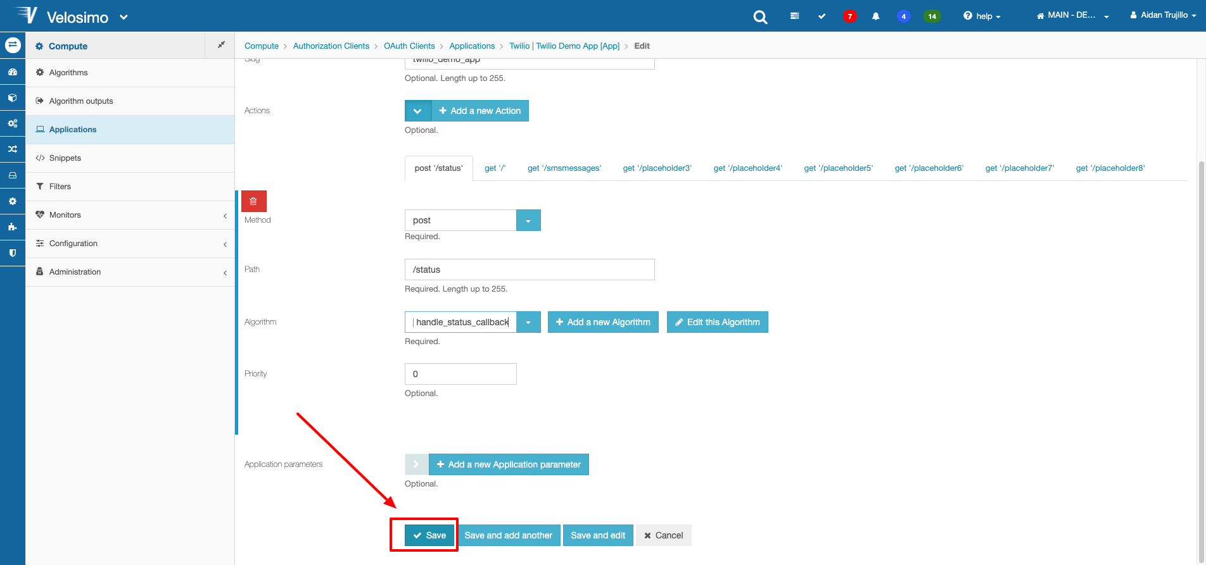Open the shield icon in left rail
The image size is (1206, 565).
[13, 253]
